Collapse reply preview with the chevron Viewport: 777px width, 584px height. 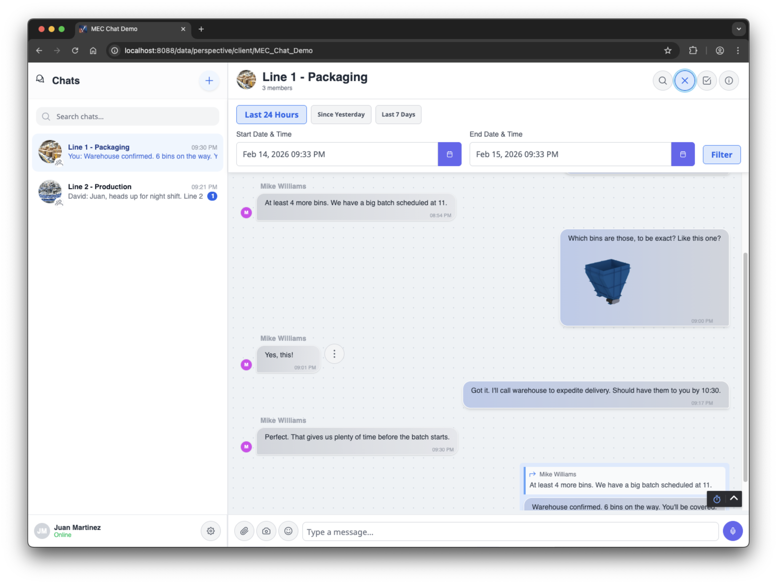734,499
